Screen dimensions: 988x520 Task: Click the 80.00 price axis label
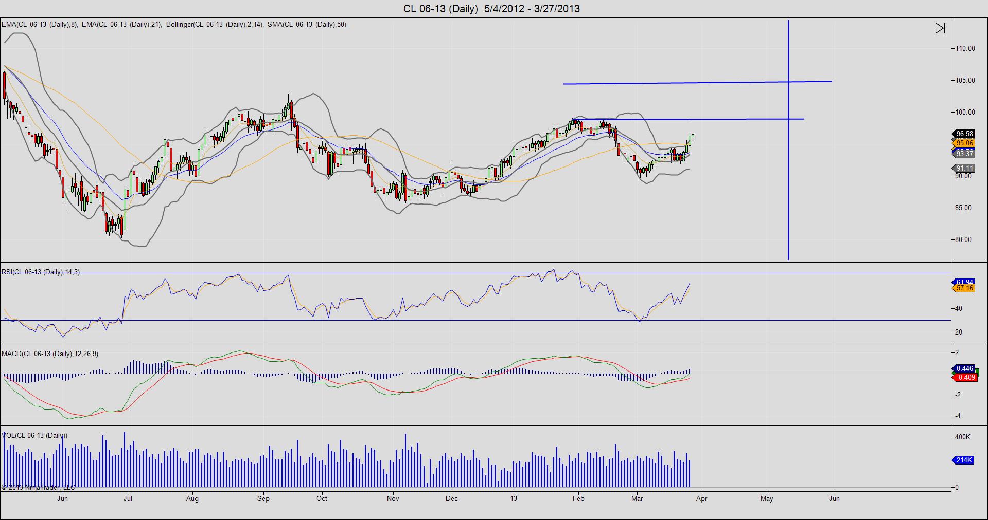[963, 239]
